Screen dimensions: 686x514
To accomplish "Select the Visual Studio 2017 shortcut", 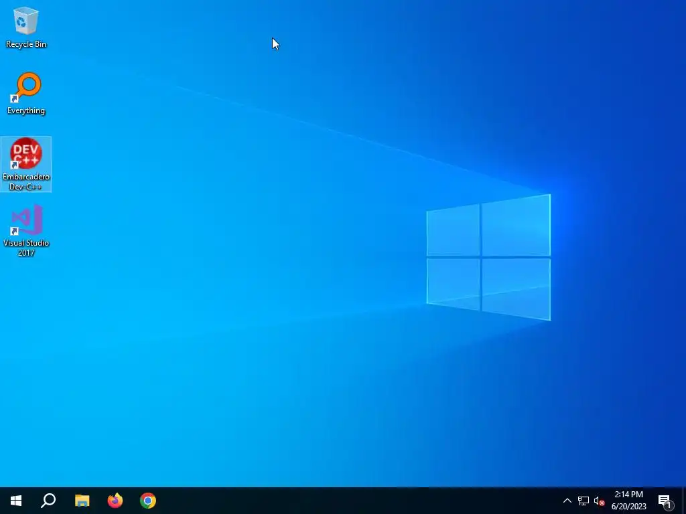I will 26,230.
